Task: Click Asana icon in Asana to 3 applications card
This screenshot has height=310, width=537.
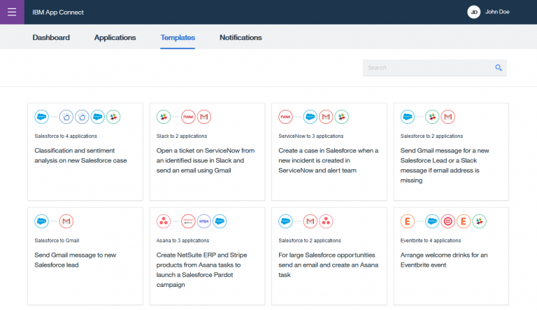Action: (x=164, y=221)
